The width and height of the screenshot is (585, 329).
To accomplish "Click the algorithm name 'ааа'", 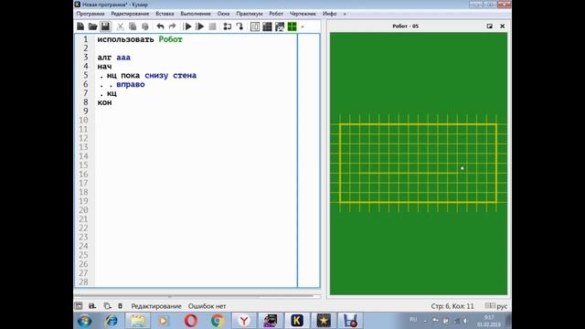I will point(123,58).
